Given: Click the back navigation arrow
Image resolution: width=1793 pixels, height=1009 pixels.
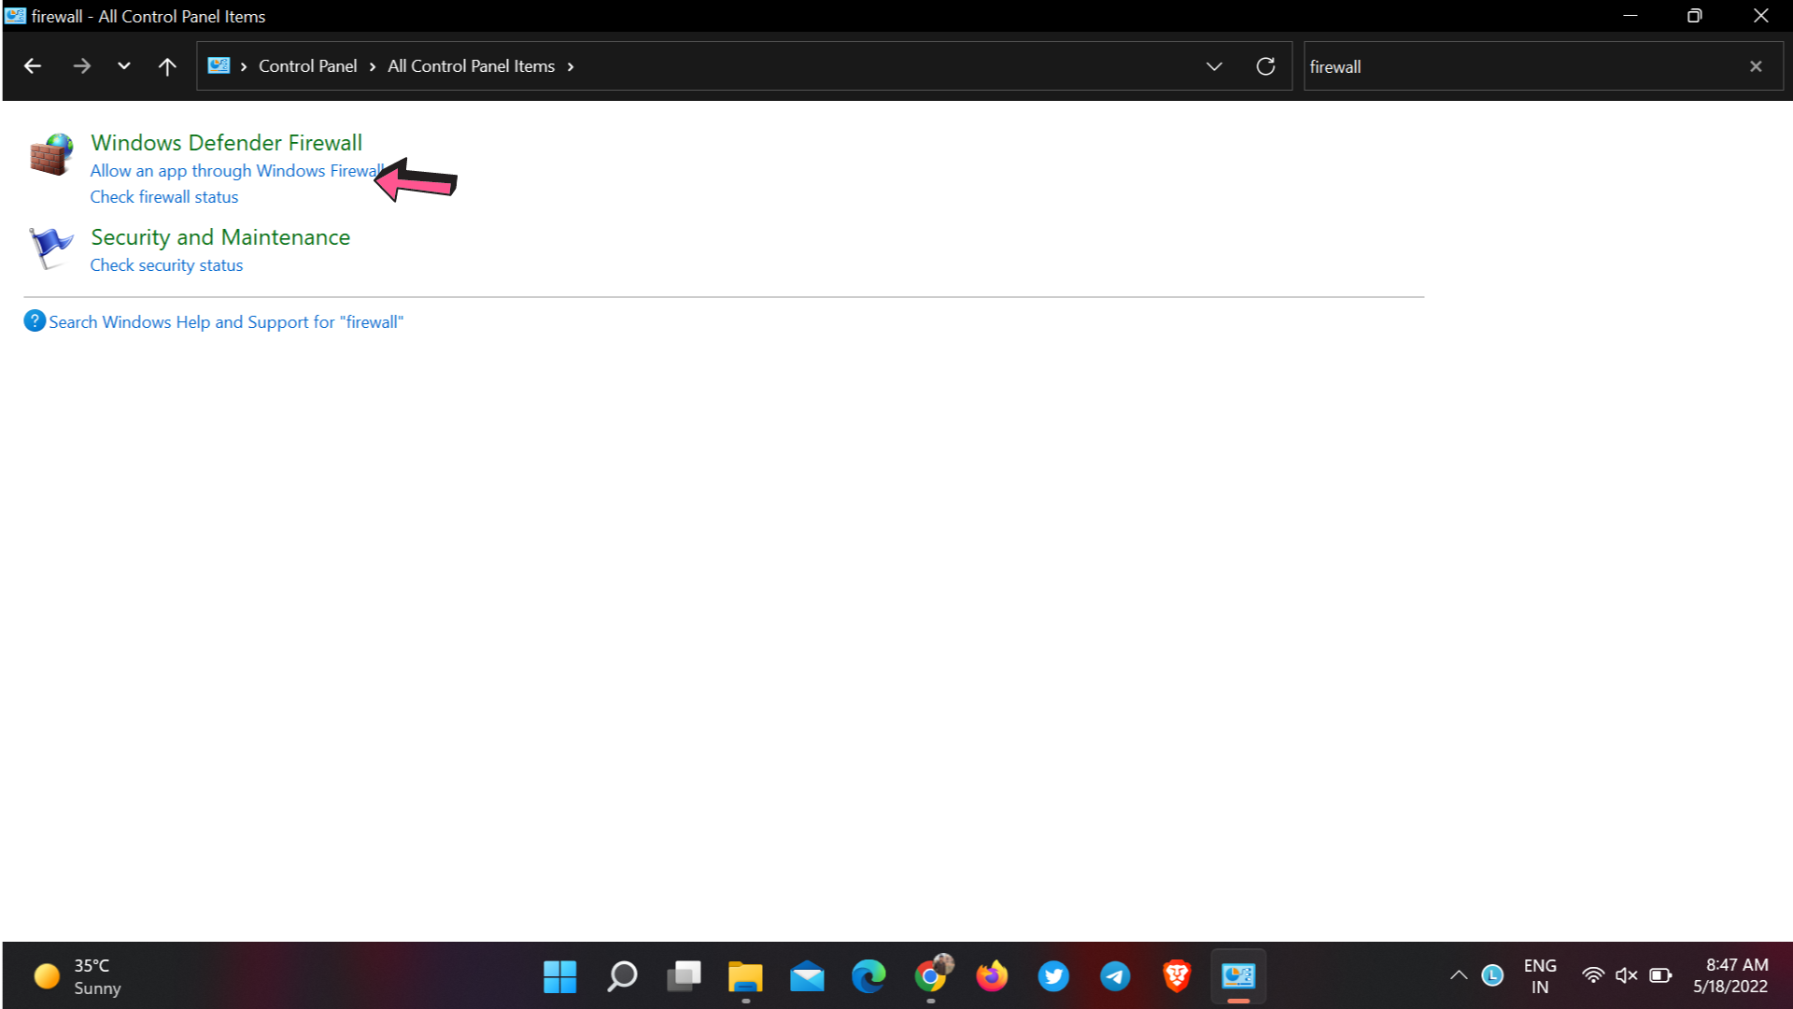Looking at the screenshot, I should coord(34,66).
